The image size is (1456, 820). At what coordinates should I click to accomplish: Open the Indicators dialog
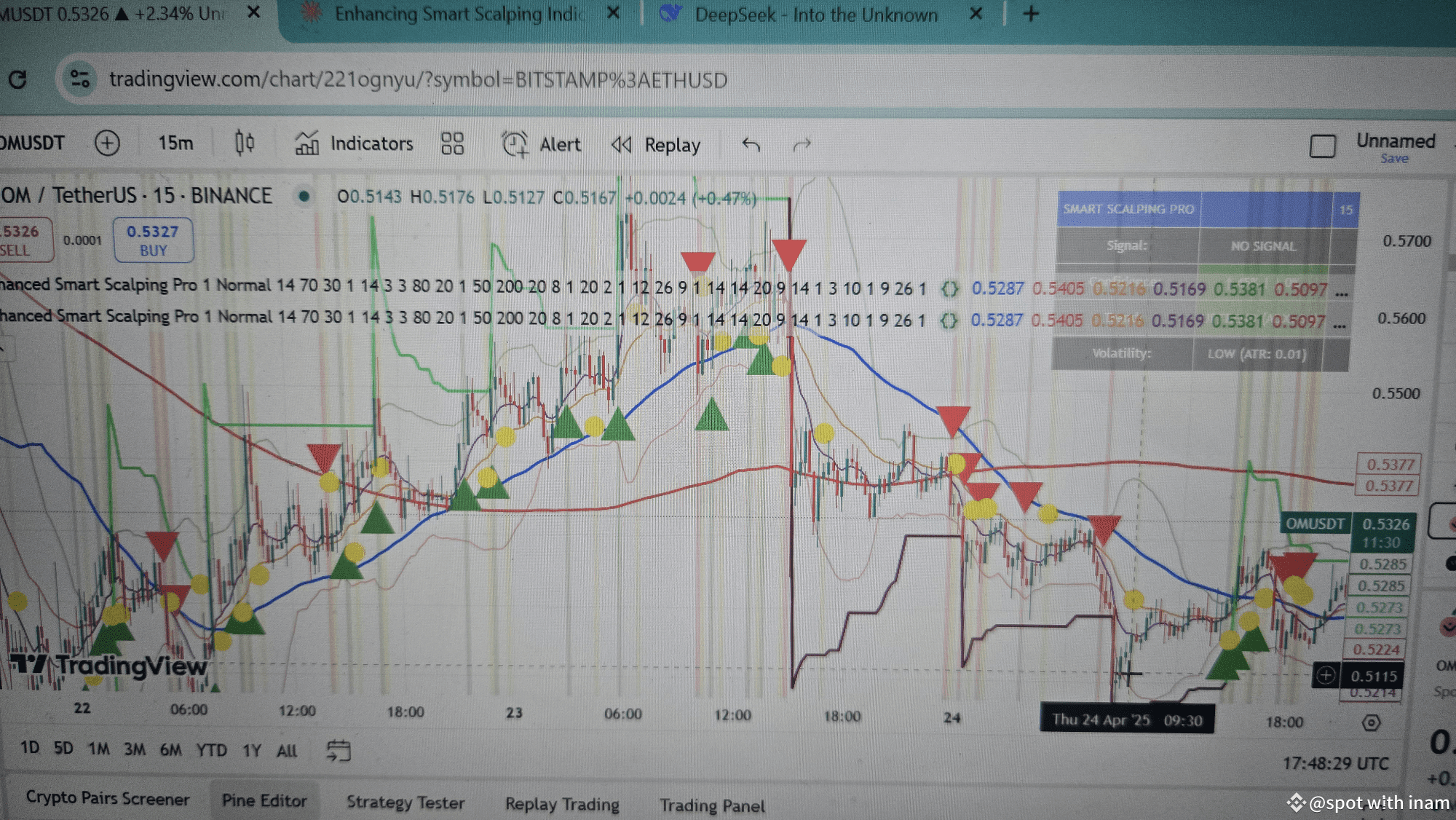(x=354, y=143)
